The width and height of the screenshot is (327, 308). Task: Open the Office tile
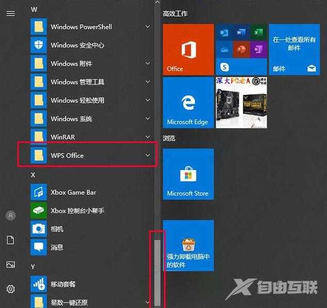(x=188, y=49)
